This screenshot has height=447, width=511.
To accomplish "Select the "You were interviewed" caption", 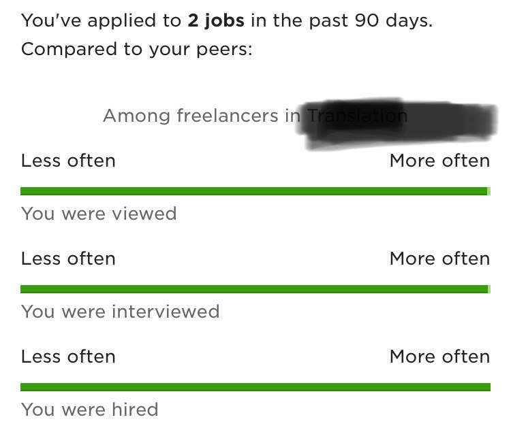I will pyautogui.click(x=121, y=312).
